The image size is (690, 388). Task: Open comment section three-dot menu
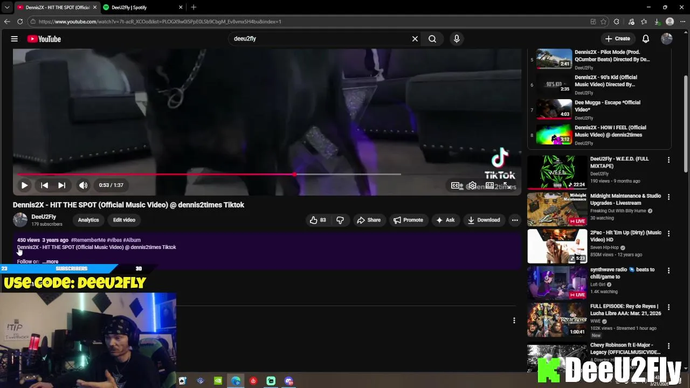pos(514,320)
